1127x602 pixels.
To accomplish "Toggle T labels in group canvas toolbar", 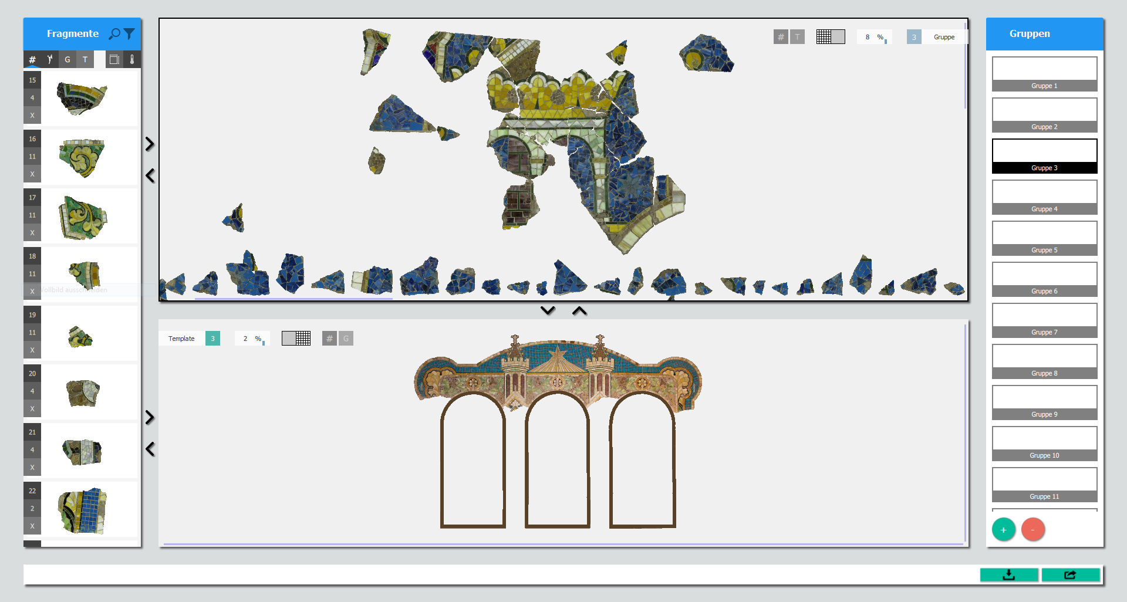I will click(x=797, y=37).
